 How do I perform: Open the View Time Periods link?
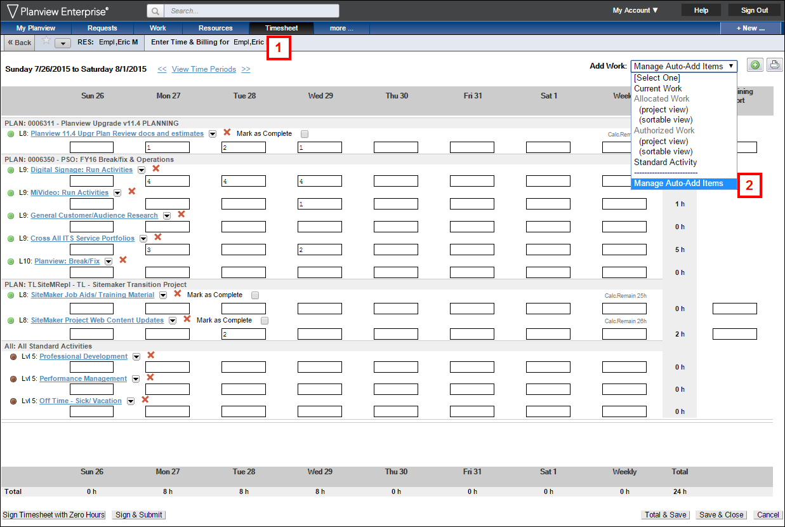[x=204, y=69]
